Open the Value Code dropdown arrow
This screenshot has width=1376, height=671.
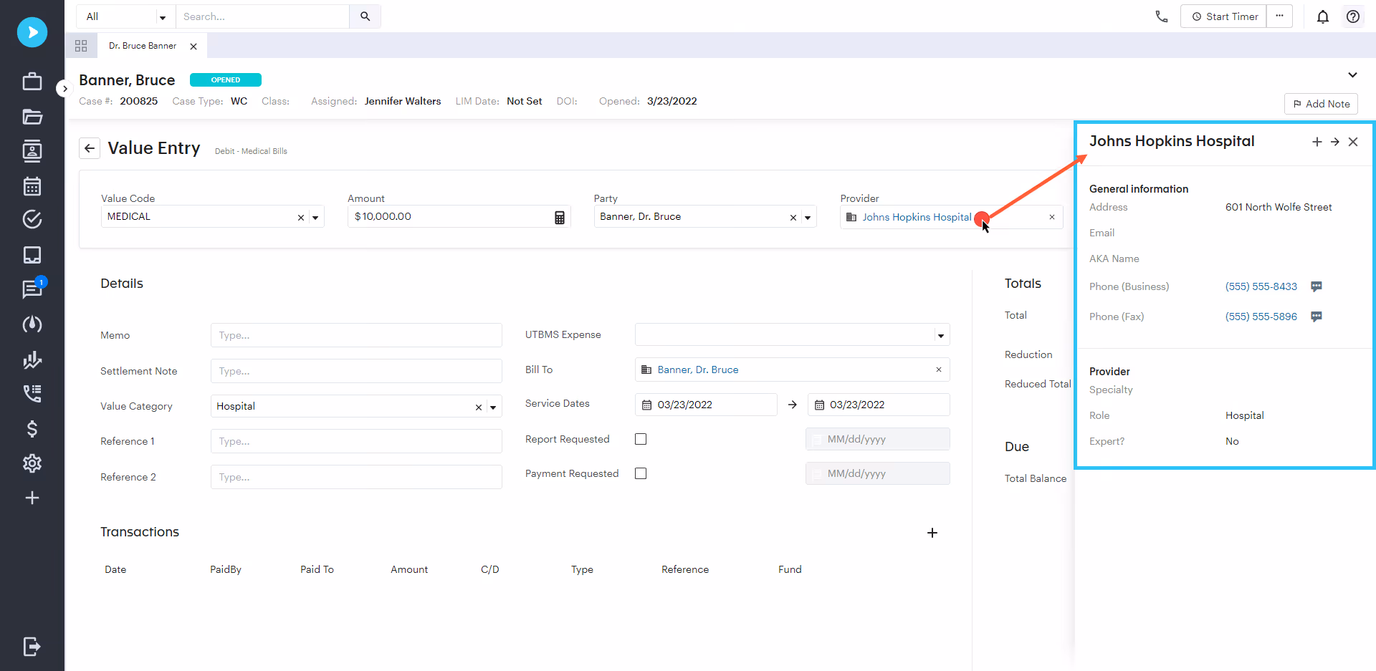[x=315, y=218]
